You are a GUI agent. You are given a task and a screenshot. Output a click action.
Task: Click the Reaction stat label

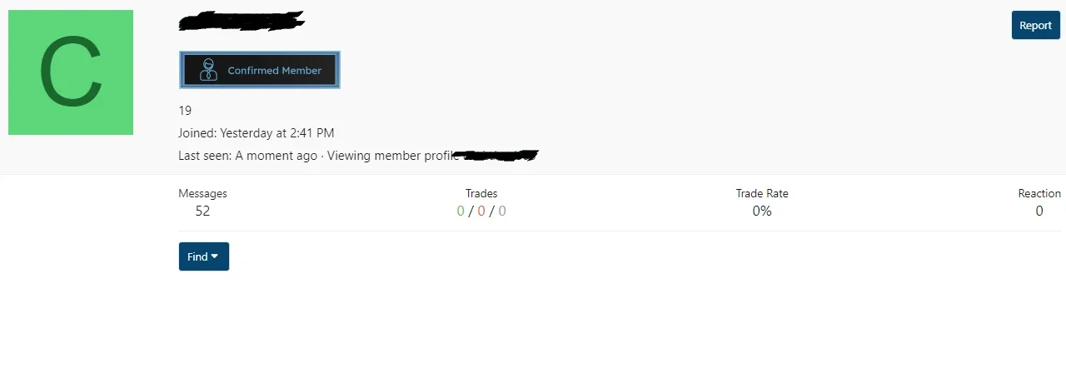1039,193
